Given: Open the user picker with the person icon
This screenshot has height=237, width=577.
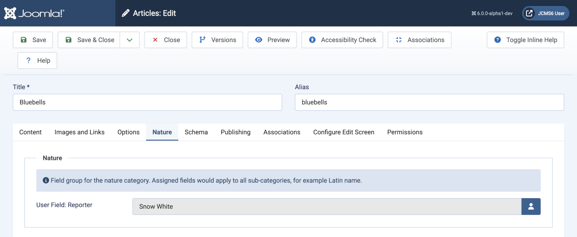Looking at the screenshot, I should pyautogui.click(x=531, y=206).
